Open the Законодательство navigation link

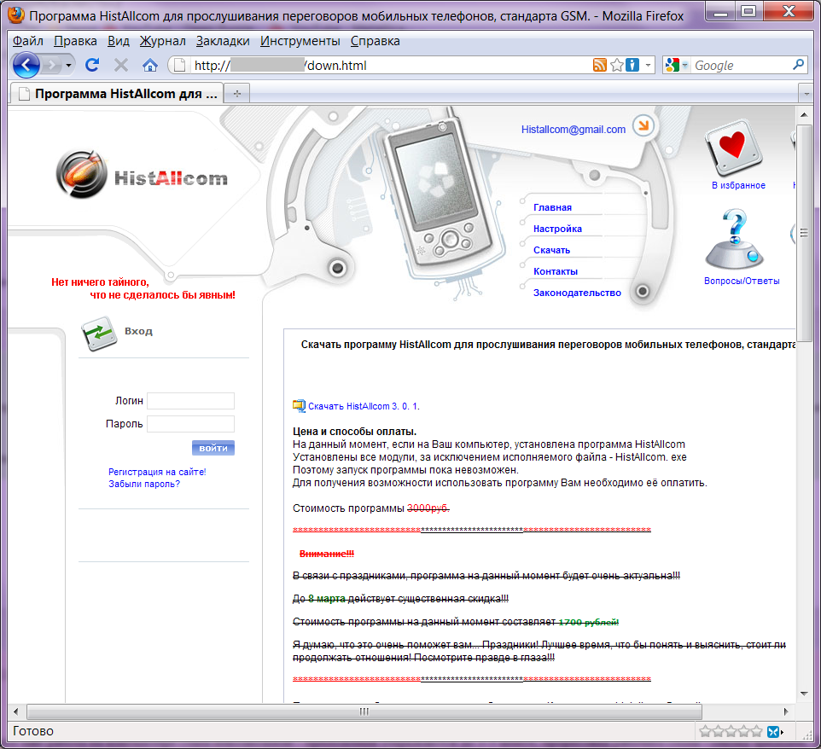tap(577, 293)
